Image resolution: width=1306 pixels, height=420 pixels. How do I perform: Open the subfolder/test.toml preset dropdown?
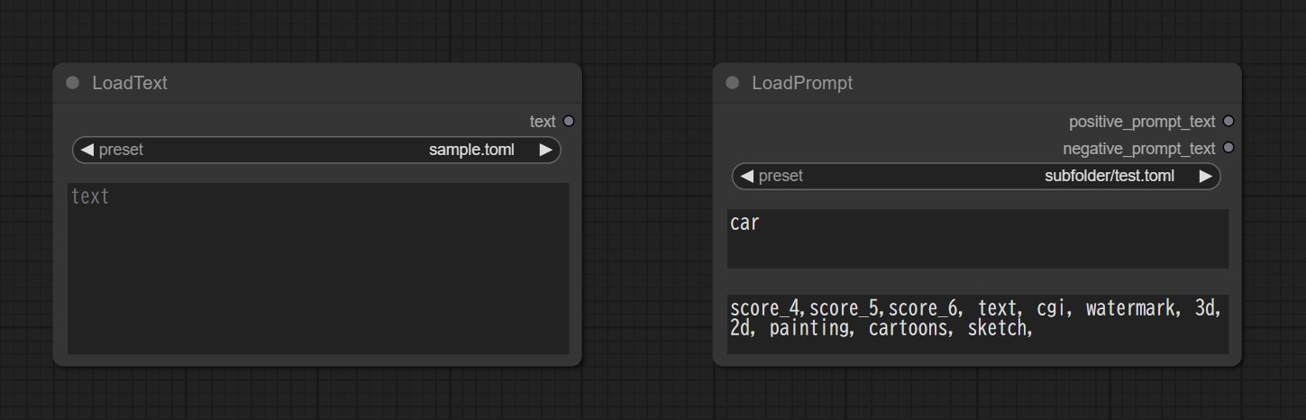[x=976, y=176]
